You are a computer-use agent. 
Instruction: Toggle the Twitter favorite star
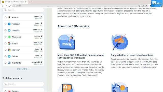[x=6, y=56]
